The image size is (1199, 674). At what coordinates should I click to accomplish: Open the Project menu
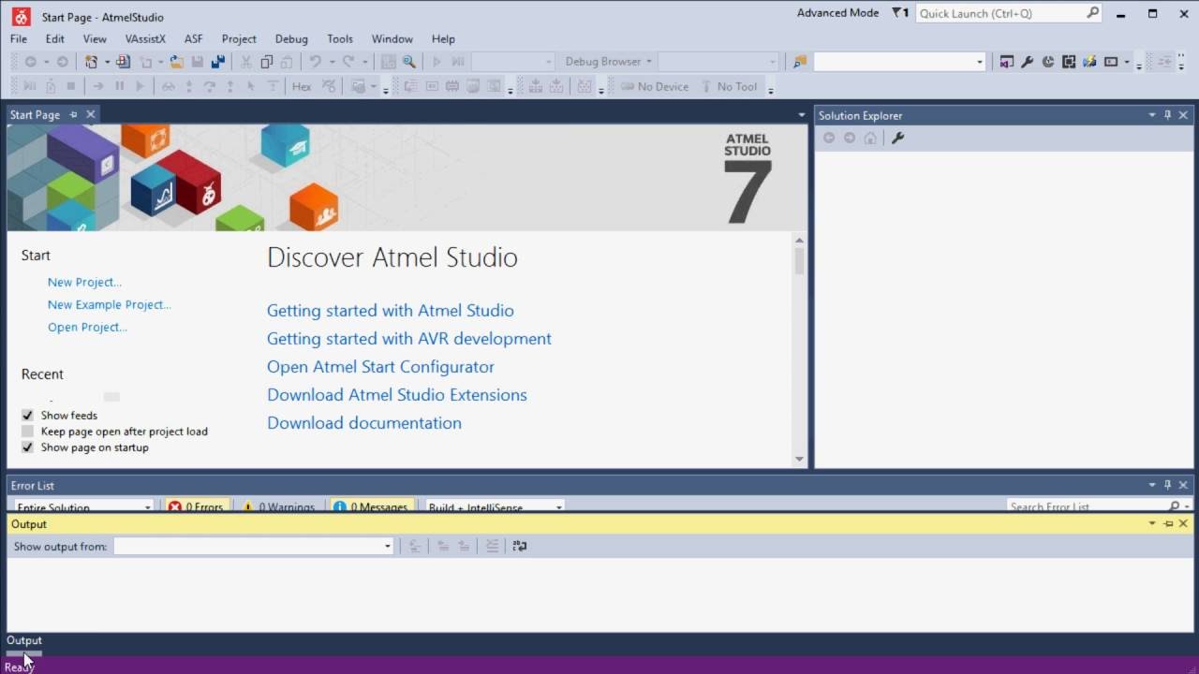point(239,38)
